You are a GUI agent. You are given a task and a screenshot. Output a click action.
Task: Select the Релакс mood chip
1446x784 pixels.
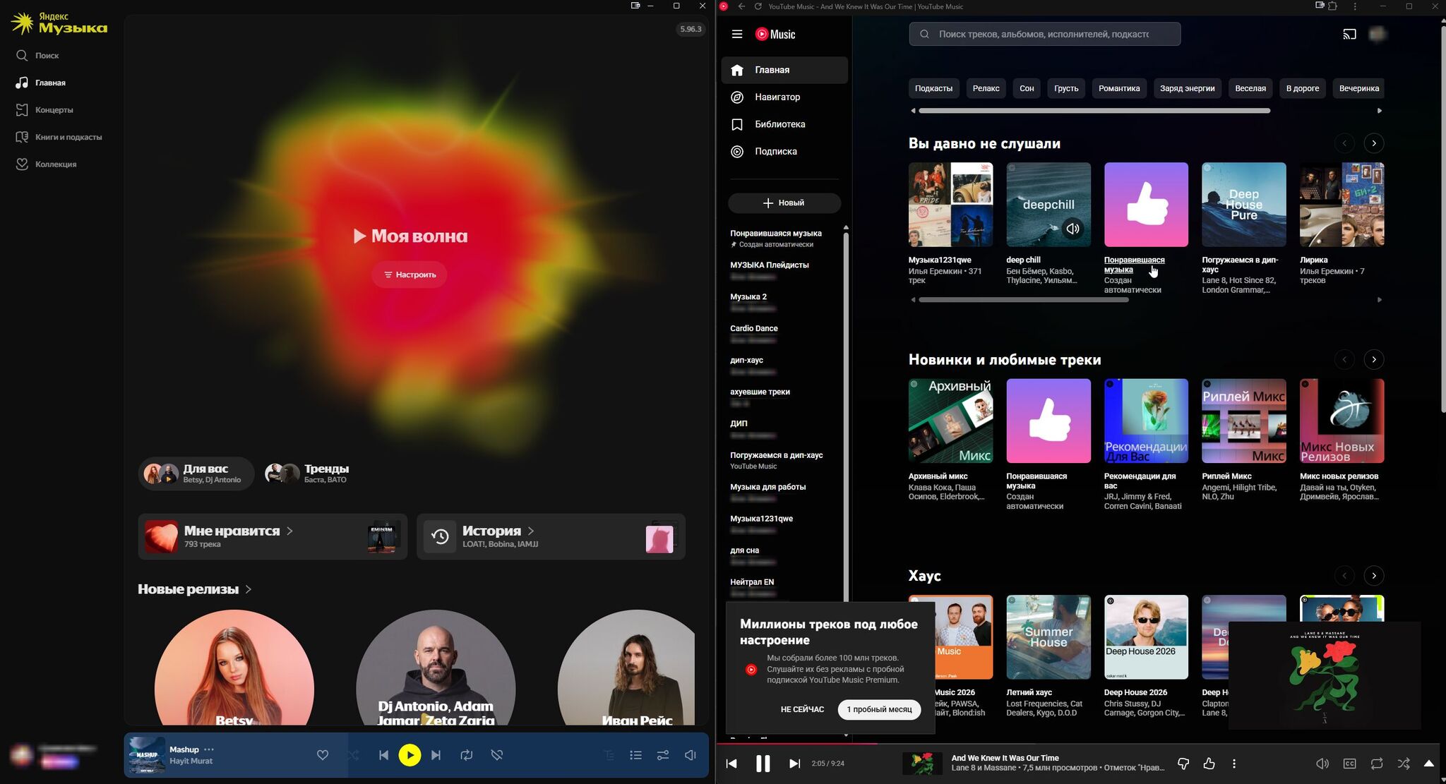pos(986,88)
